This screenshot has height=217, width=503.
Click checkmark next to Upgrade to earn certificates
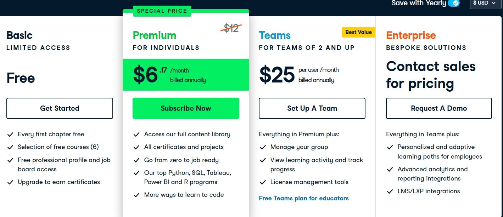pos(10,182)
